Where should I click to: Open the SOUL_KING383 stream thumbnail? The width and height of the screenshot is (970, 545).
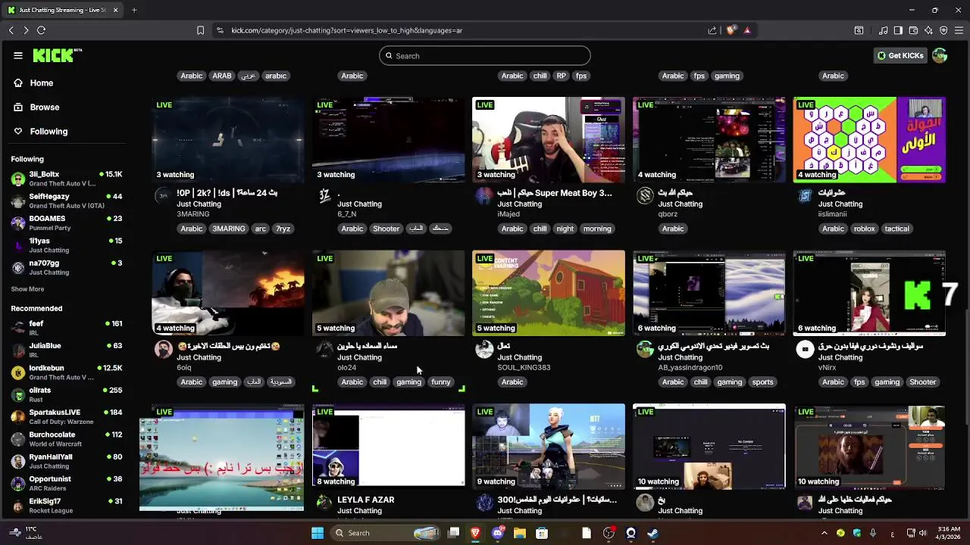tap(549, 293)
